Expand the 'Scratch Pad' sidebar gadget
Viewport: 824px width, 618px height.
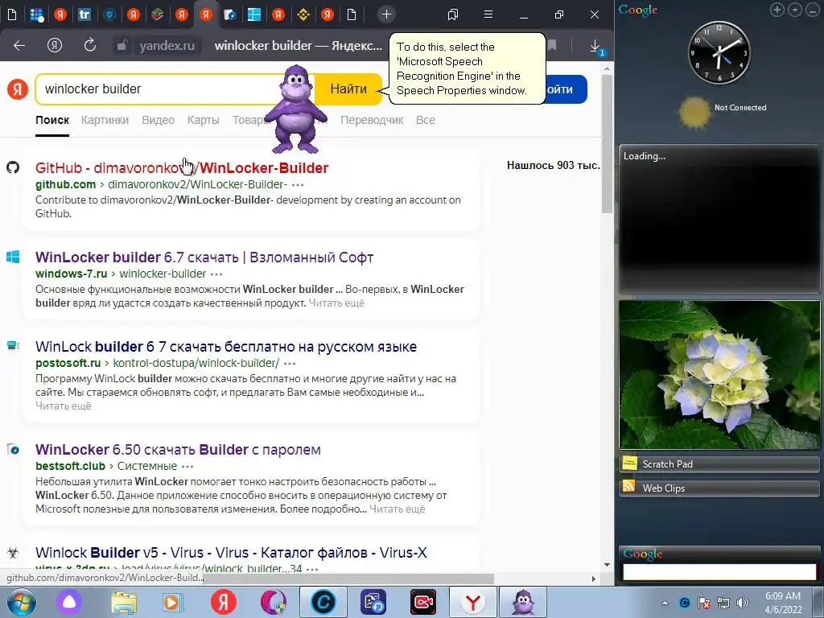(x=719, y=464)
